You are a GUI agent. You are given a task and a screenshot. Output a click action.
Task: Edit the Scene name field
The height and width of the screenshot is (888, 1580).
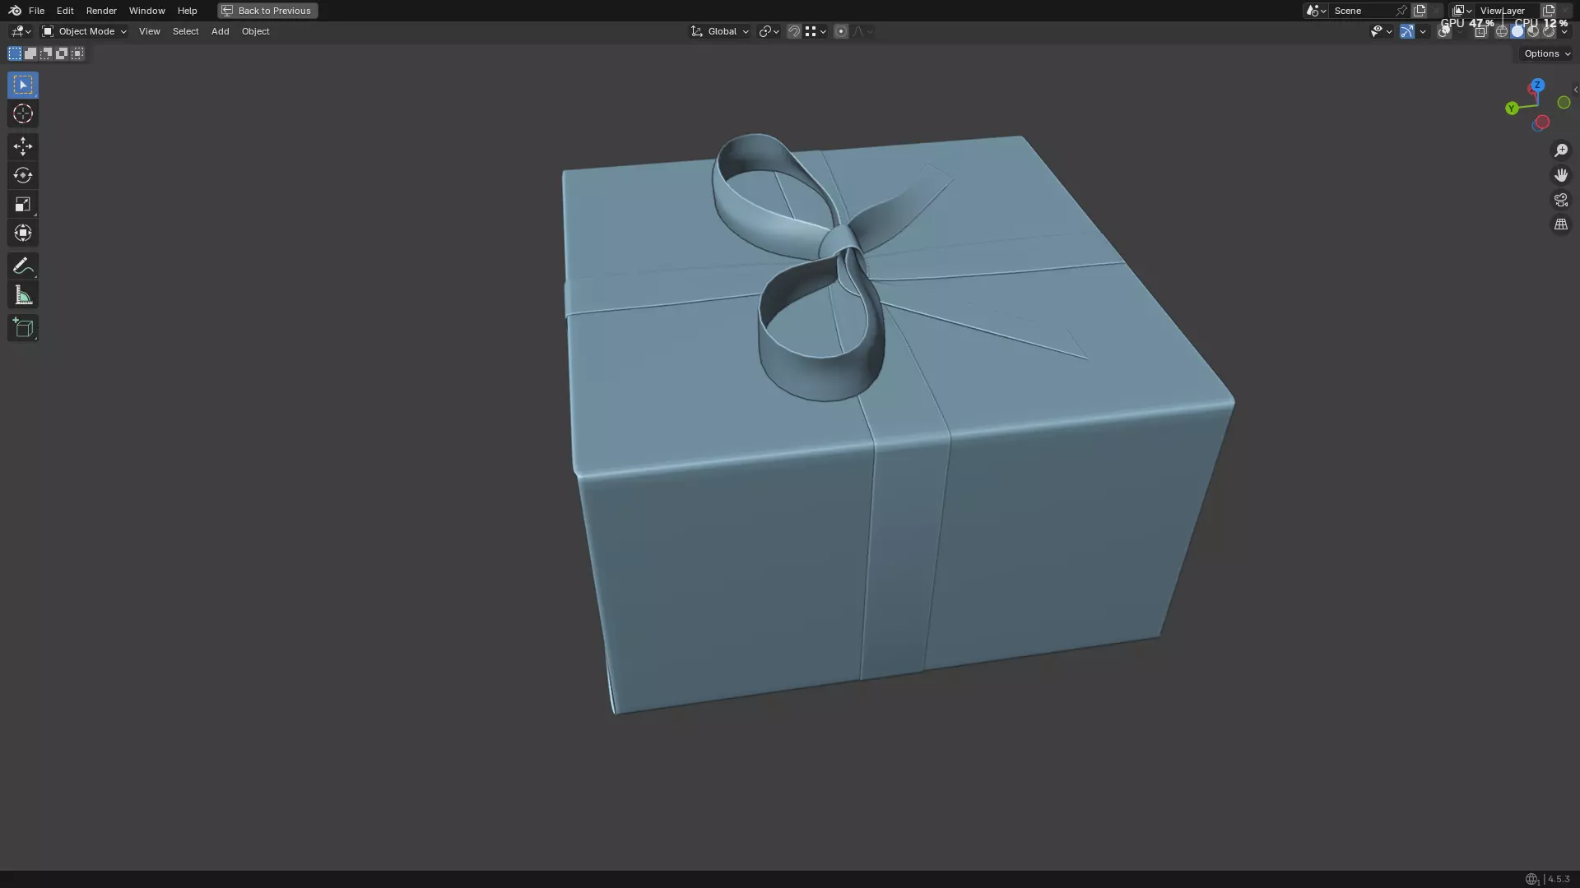point(1361,11)
